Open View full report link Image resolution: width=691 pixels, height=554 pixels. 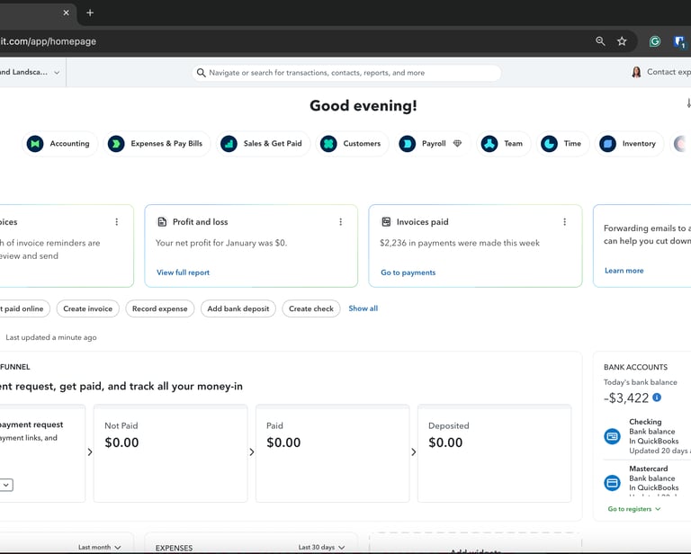183,273
